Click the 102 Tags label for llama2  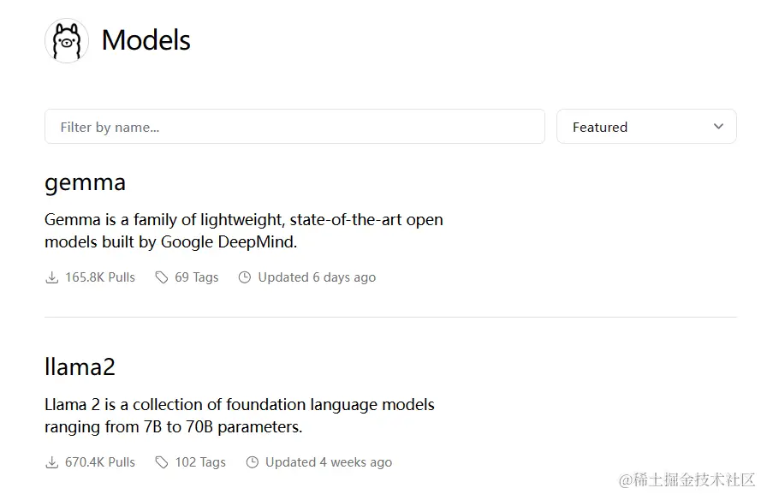coord(200,462)
